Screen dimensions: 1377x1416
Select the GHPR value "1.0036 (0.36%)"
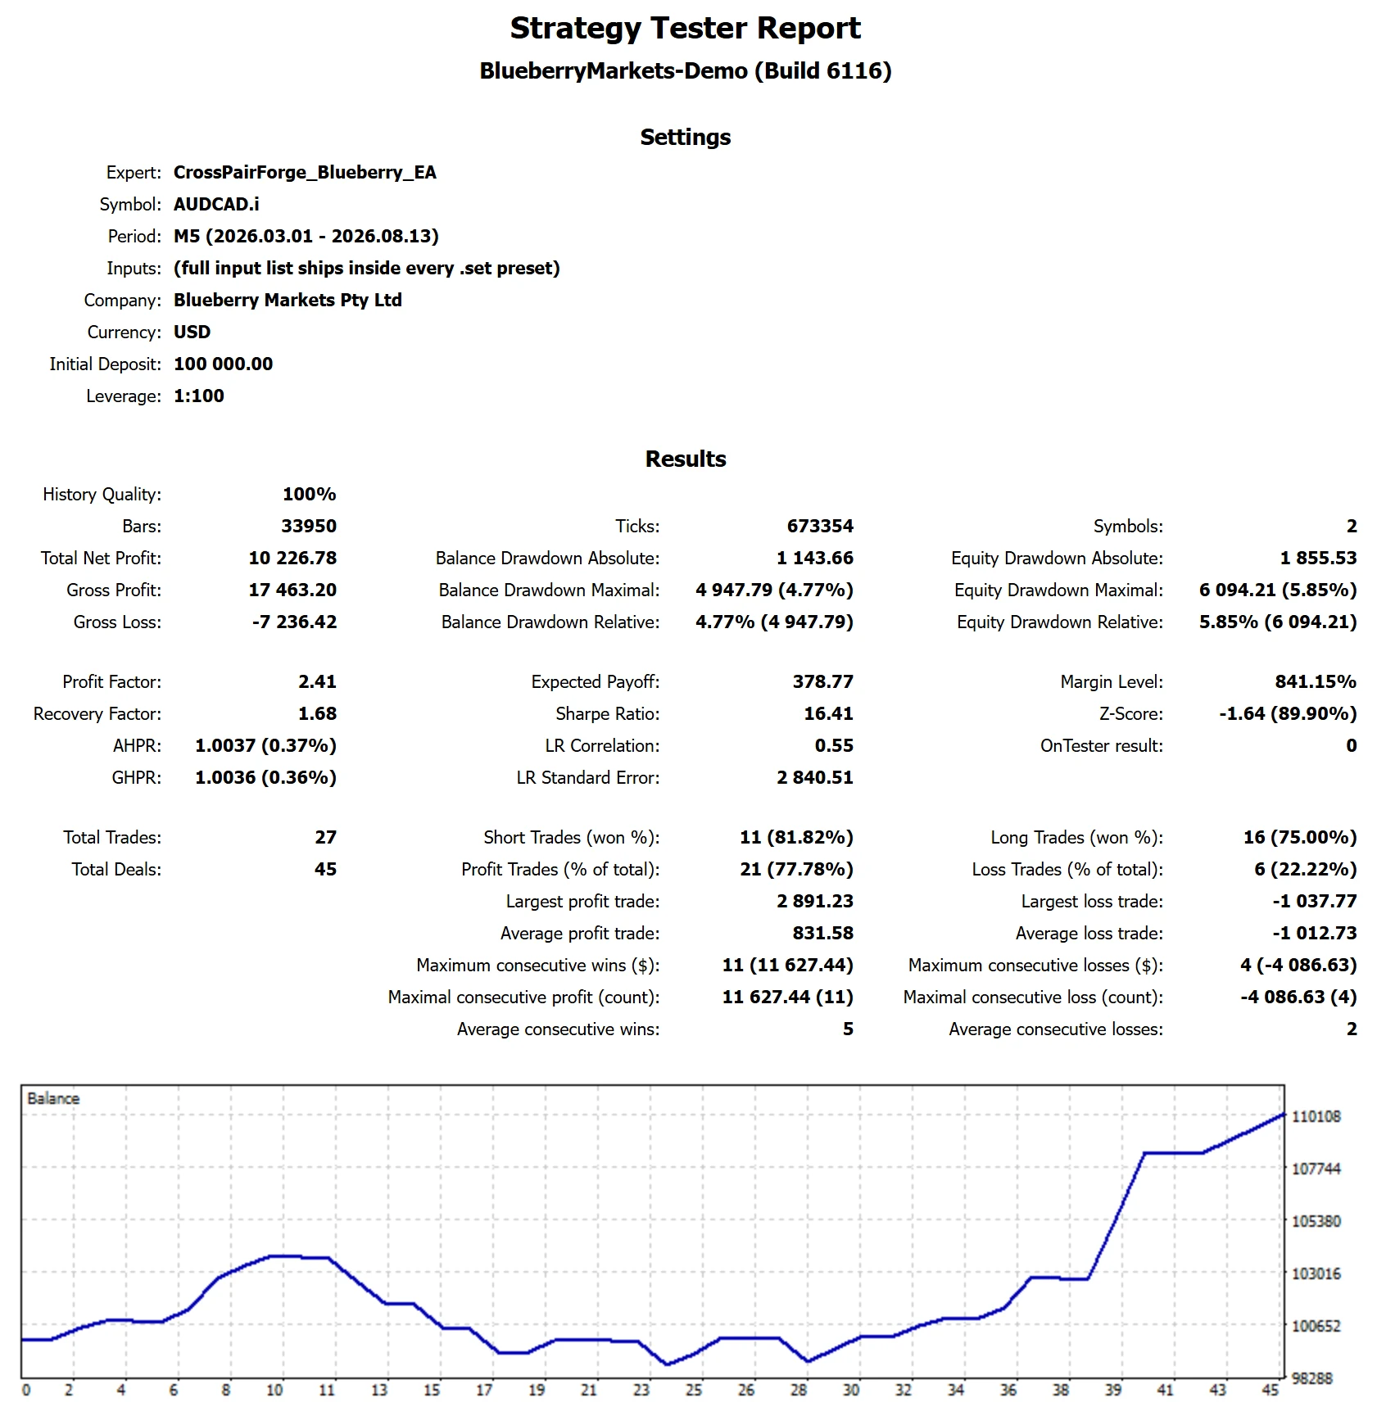[x=265, y=778]
